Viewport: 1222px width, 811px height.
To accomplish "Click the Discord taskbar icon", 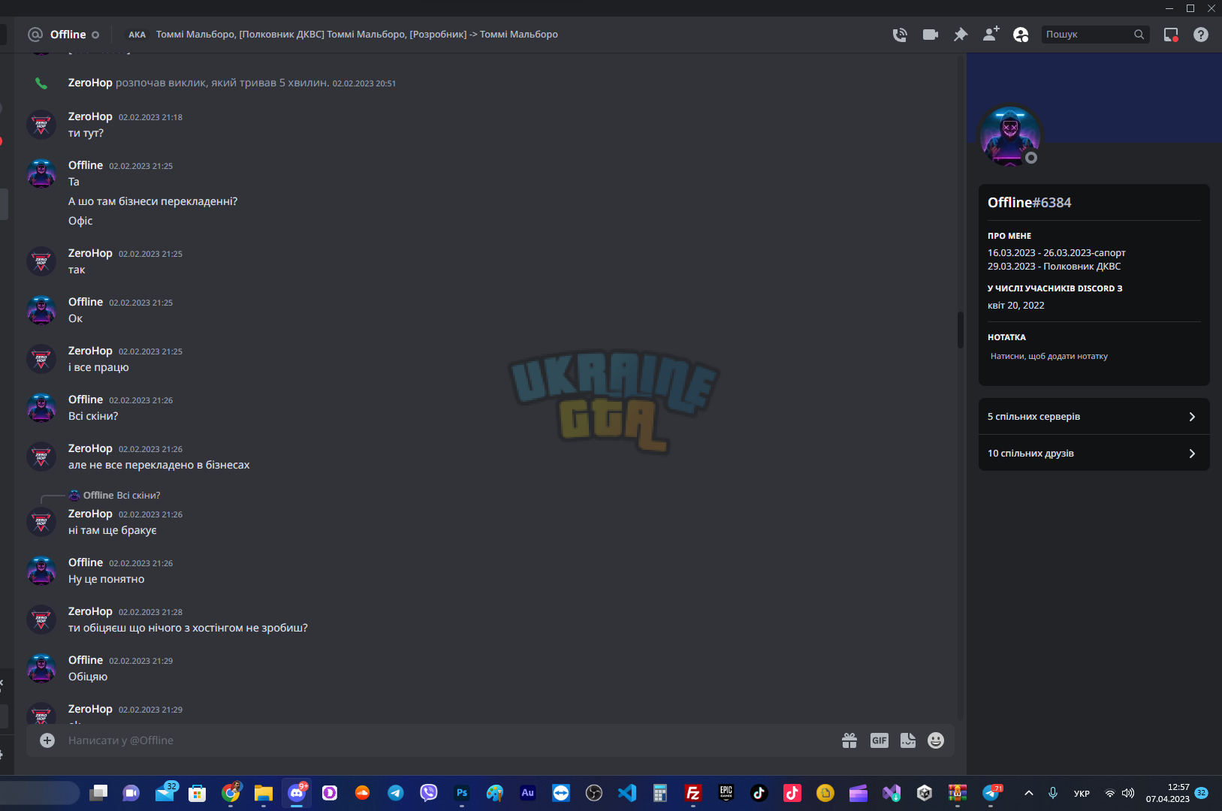I will [297, 793].
